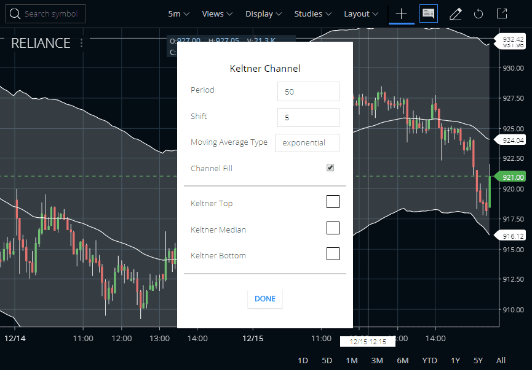Screen dimensions: 532x370
Task: Open the Display menu
Action: [263, 13]
